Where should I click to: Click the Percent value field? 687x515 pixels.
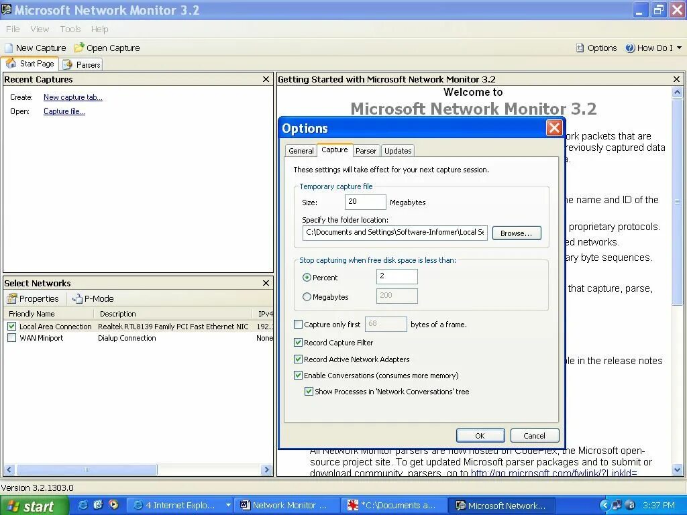coord(397,276)
